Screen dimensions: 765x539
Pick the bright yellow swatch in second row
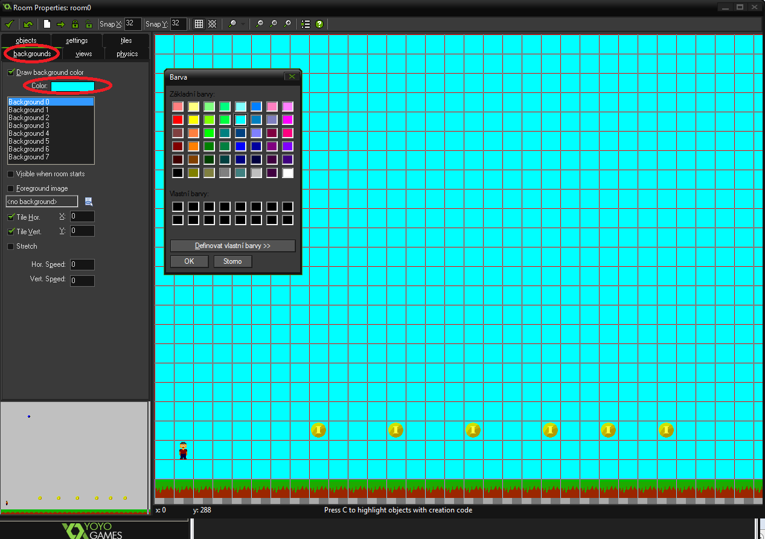pyautogui.click(x=193, y=120)
